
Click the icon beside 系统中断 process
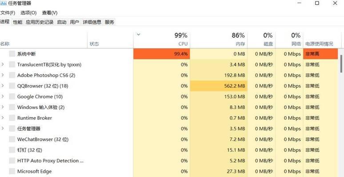point(12,54)
